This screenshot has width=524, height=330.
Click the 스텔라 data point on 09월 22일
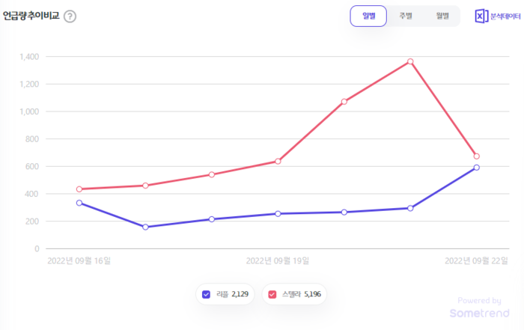pyautogui.click(x=476, y=156)
